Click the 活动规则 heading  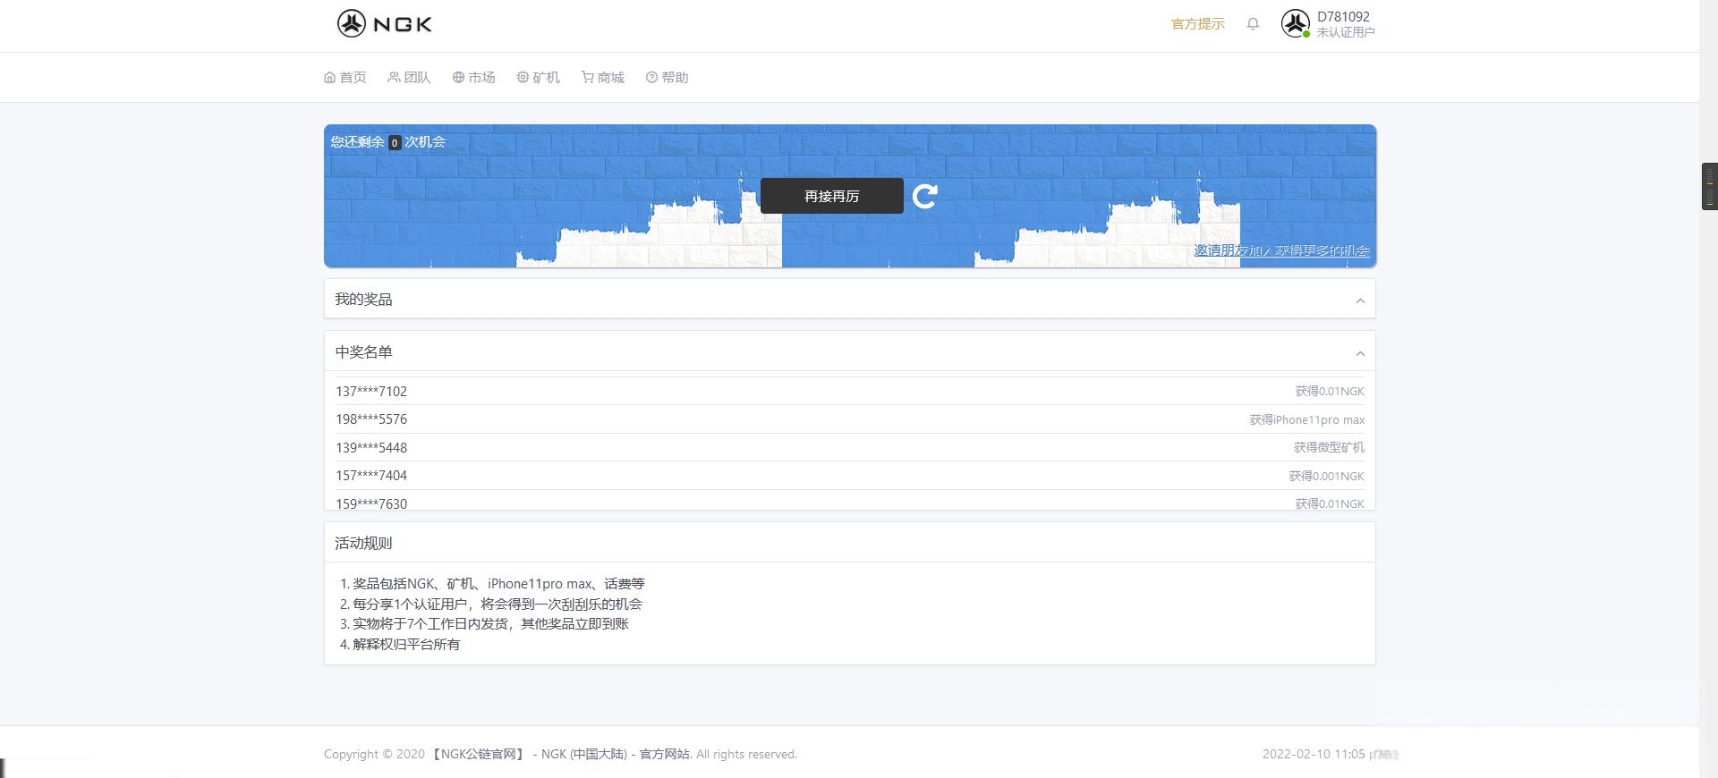pyautogui.click(x=363, y=543)
